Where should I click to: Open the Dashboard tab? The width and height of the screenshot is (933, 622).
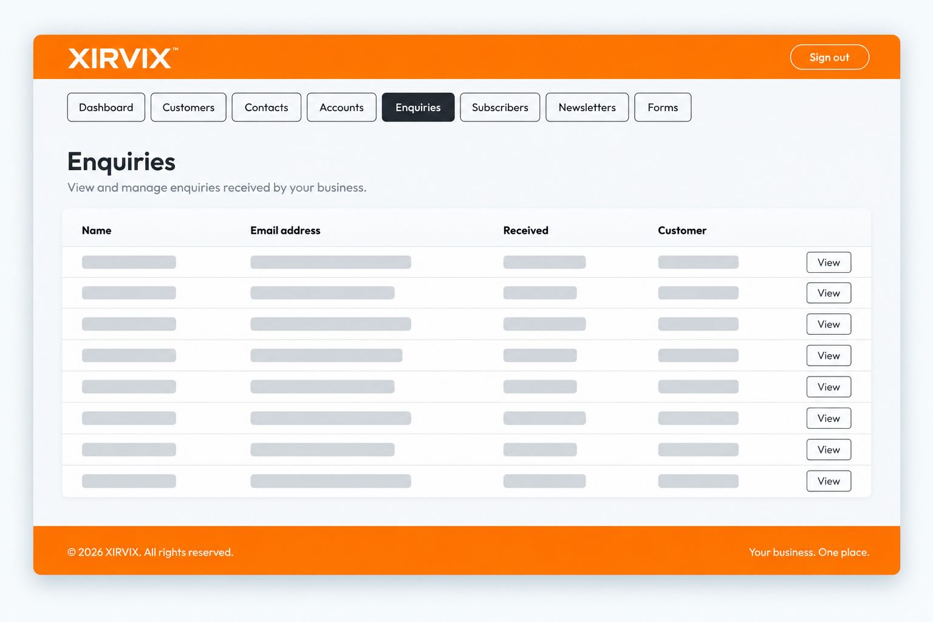106,108
